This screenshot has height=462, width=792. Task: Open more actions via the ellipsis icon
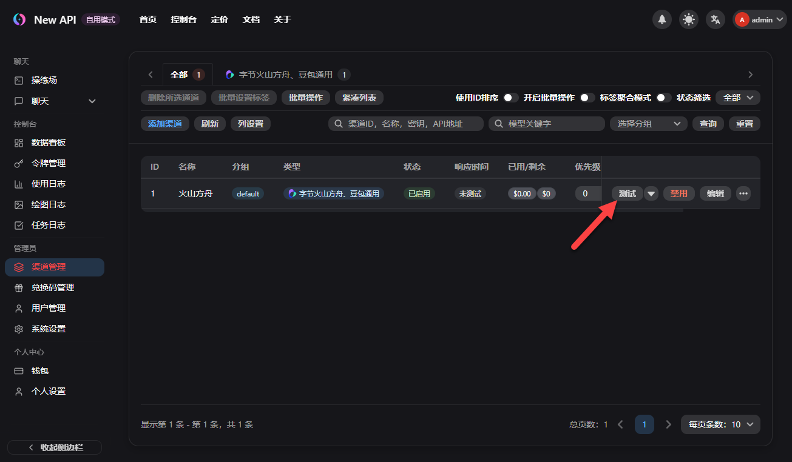click(x=743, y=193)
